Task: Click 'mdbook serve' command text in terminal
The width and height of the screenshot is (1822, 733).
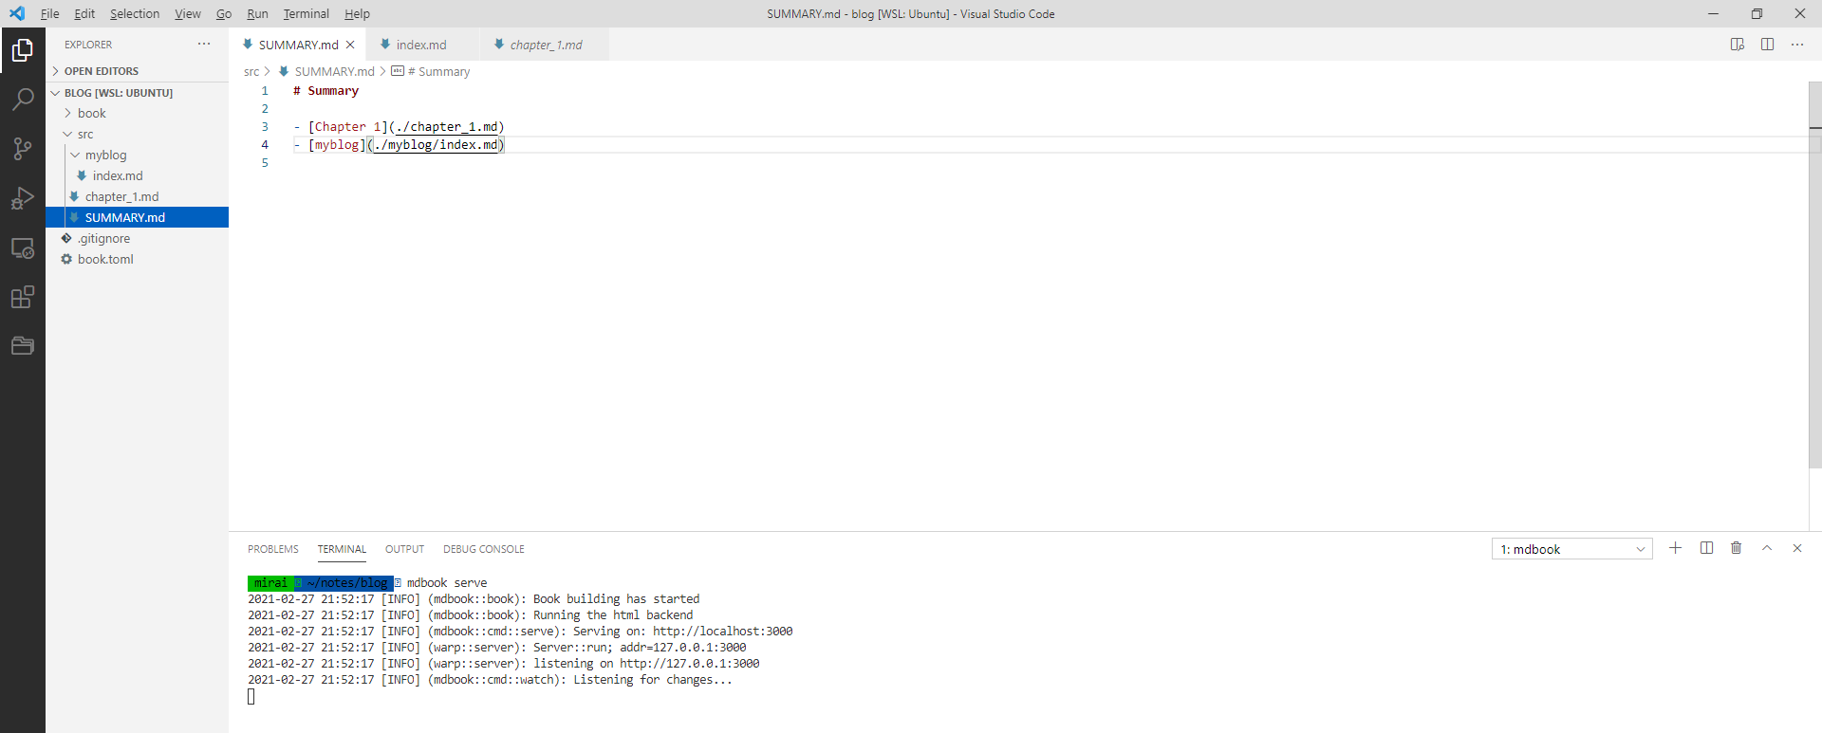Action: pyautogui.click(x=447, y=583)
